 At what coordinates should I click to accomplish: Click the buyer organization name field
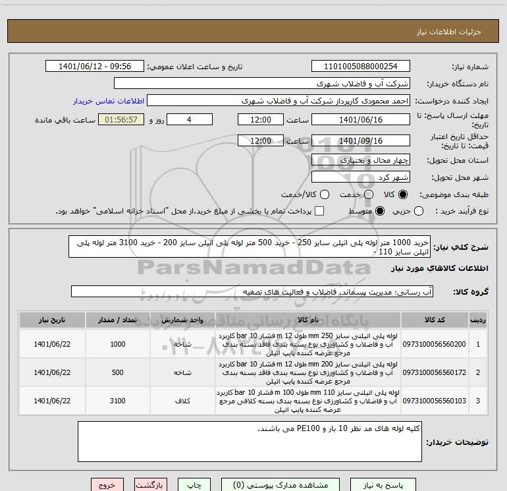[262, 83]
